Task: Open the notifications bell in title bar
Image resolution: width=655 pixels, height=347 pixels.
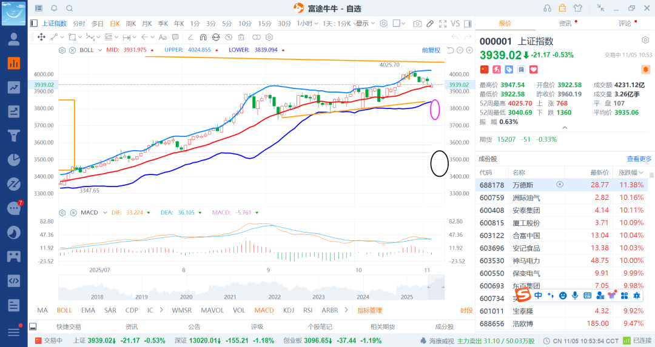Action: (55, 8)
